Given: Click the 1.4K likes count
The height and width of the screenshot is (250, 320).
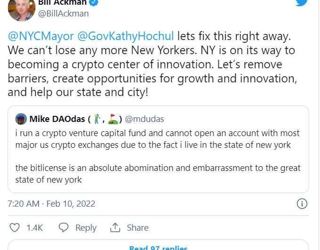Looking at the screenshot, I should (x=34, y=227).
